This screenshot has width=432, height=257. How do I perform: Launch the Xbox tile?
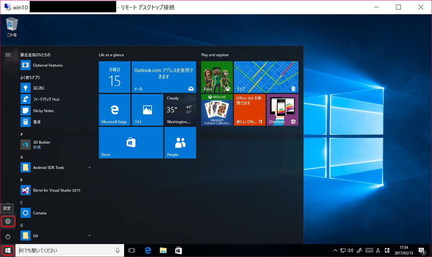[x=217, y=77]
